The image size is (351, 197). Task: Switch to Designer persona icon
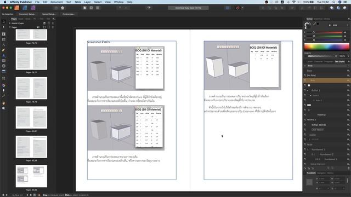click(x=25, y=8)
